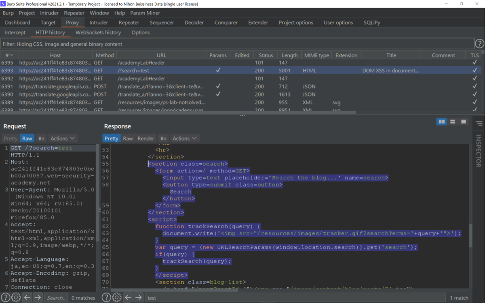485x303 pixels.
Task: Sort history by Status column header
Action: [x=266, y=55]
